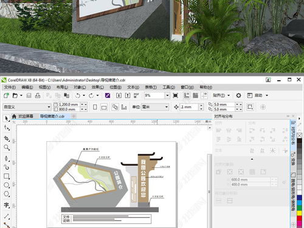Open the 位图(B) menu
This screenshot has height=228, width=304.
[116, 87]
